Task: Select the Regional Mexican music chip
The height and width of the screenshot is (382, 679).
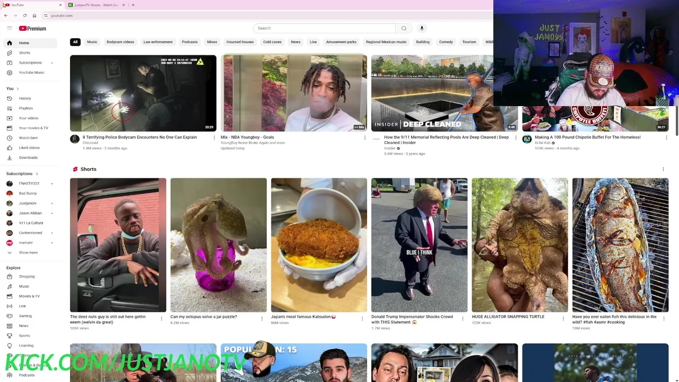Action: coord(386,42)
